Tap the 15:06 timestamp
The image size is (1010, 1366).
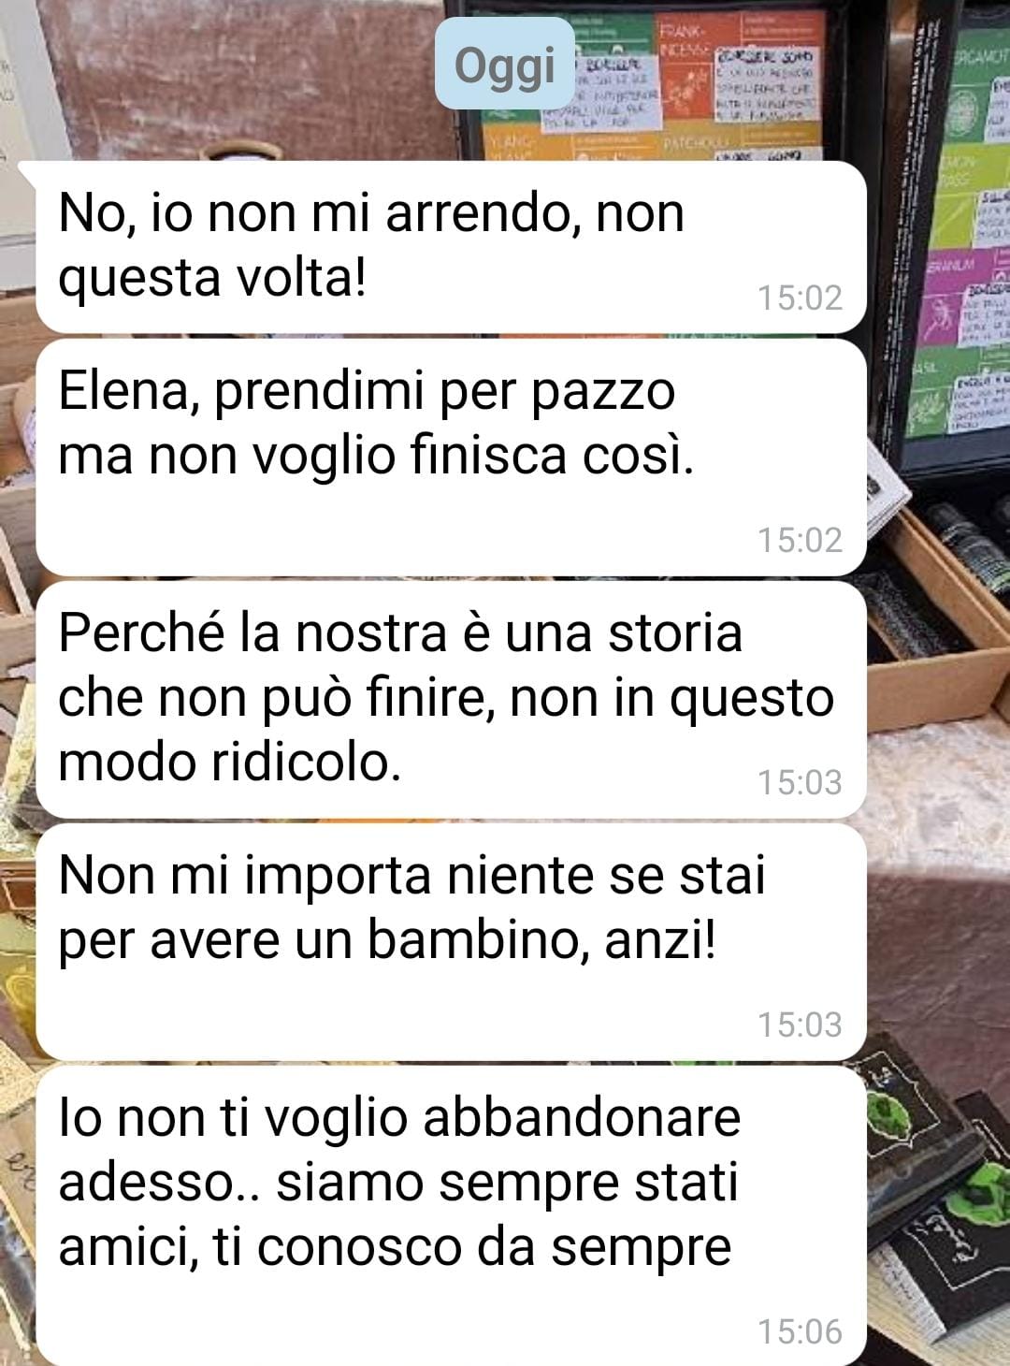pos(800,1331)
